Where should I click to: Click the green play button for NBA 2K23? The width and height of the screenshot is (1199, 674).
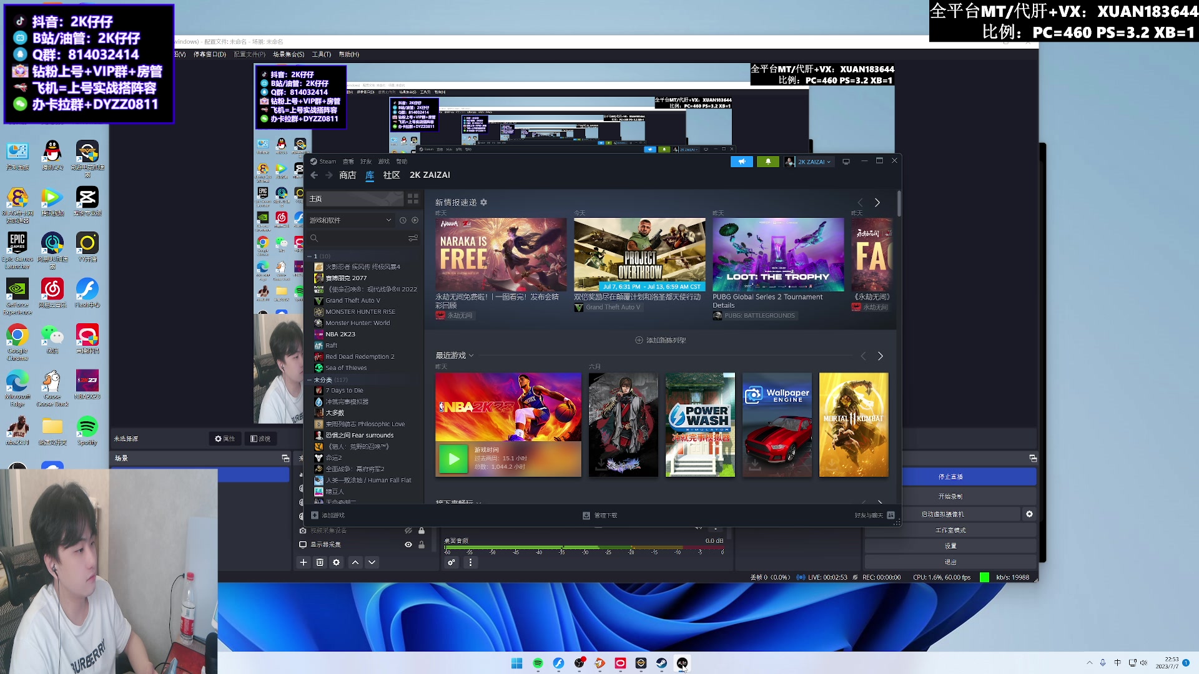point(453,459)
